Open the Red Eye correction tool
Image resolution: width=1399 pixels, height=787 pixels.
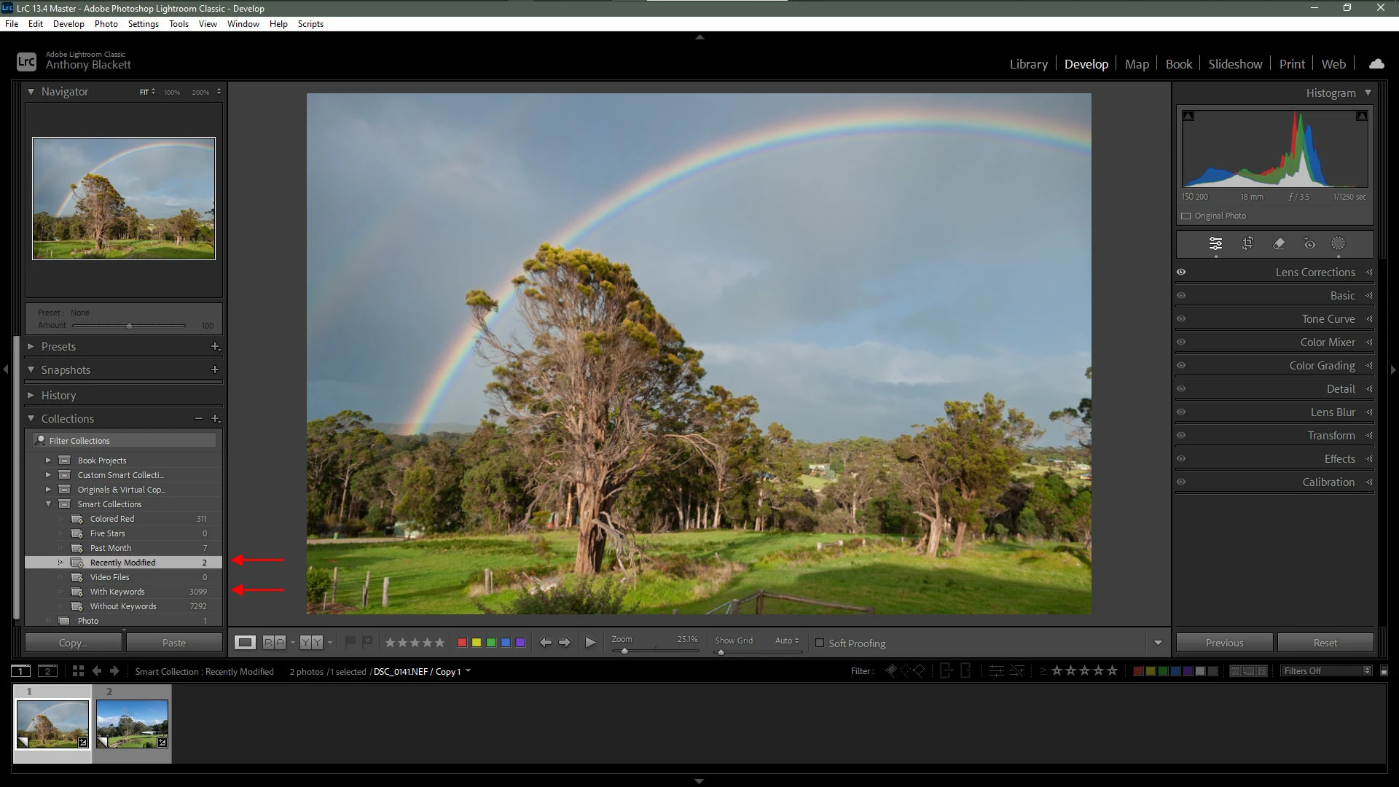coord(1309,243)
